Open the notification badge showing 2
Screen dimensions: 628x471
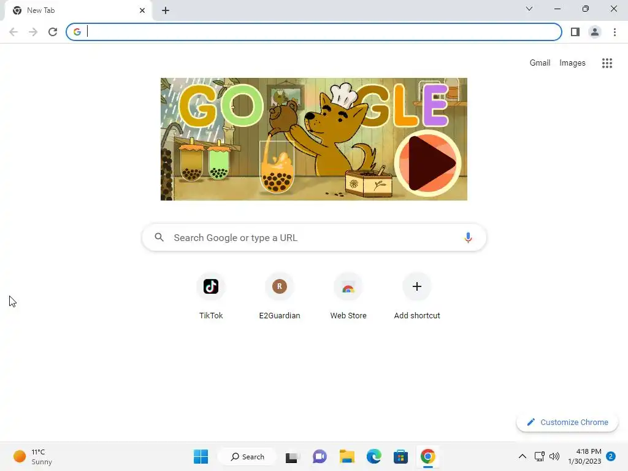pyautogui.click(x=611, y=456)
